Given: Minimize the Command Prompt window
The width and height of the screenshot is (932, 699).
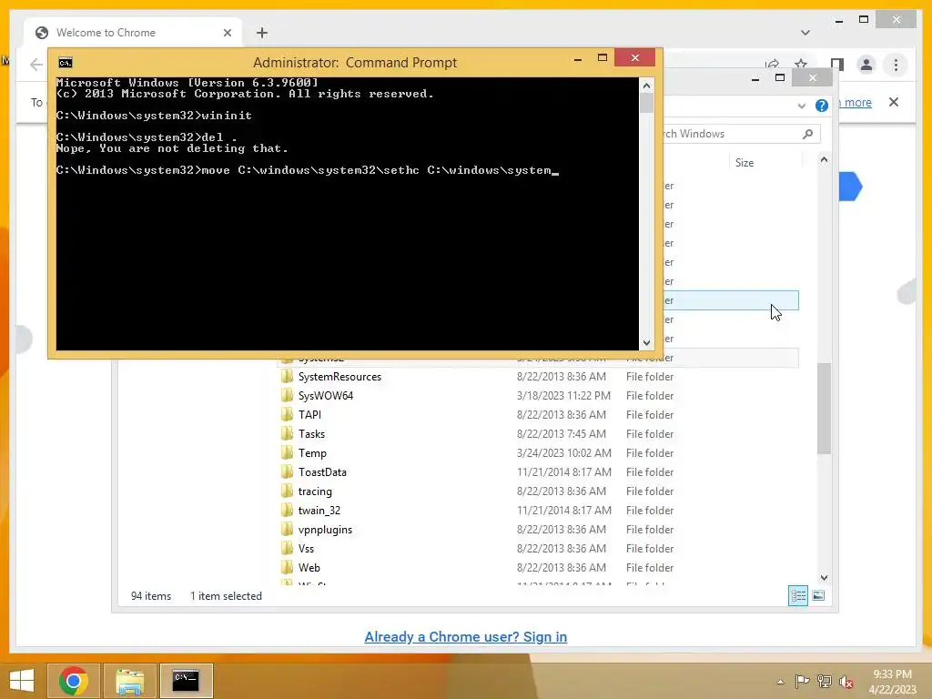Looking at the screenshot, I should pyautogui.click(x=578, y=59).
